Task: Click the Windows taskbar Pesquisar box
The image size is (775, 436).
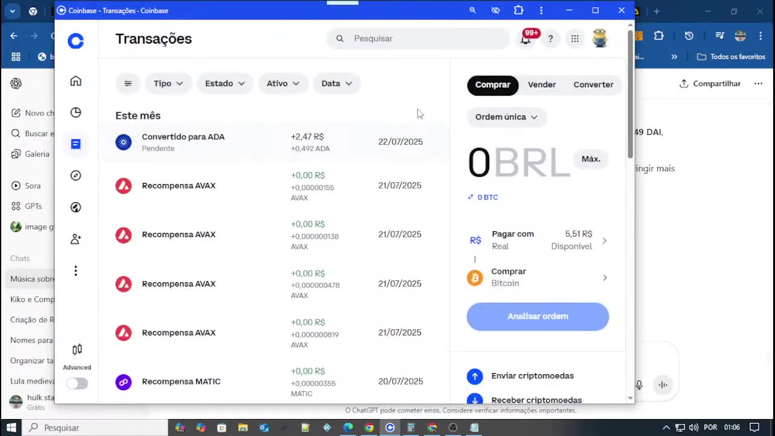Action: 96,428
